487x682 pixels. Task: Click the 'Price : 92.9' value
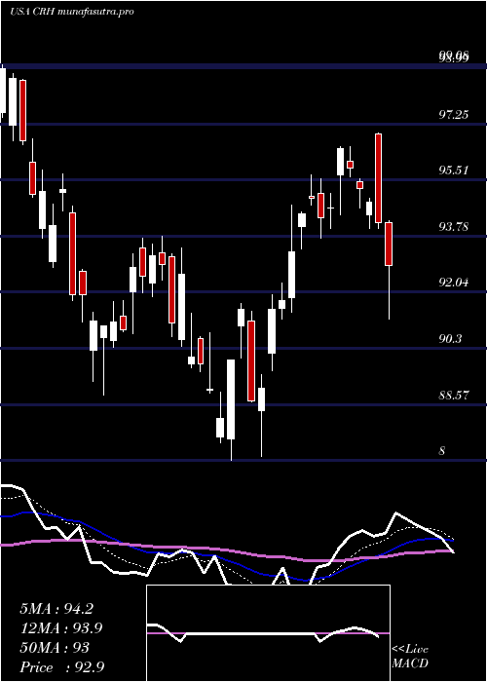[x=61, y=667]
